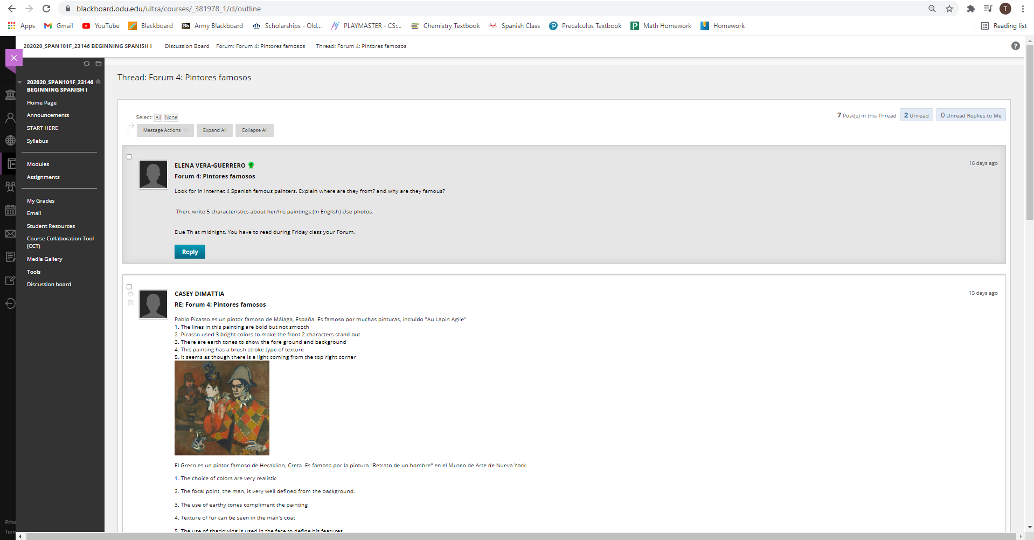Open the Chrome profile avatar T

[1005, 9]
